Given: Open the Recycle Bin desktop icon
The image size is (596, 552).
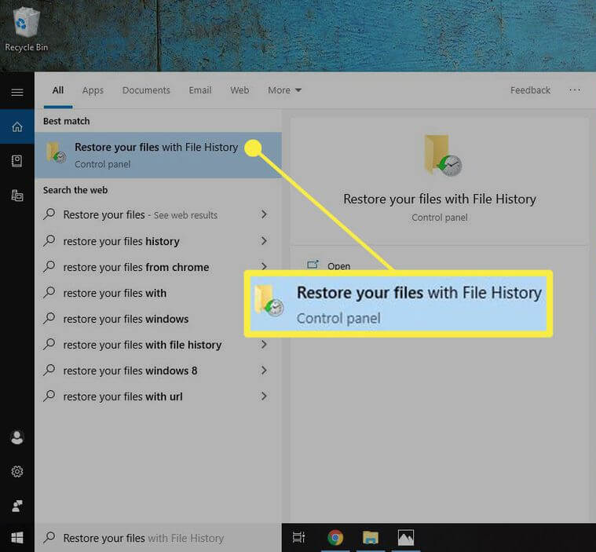Looking at the screenshot, I should pos(26,29).
